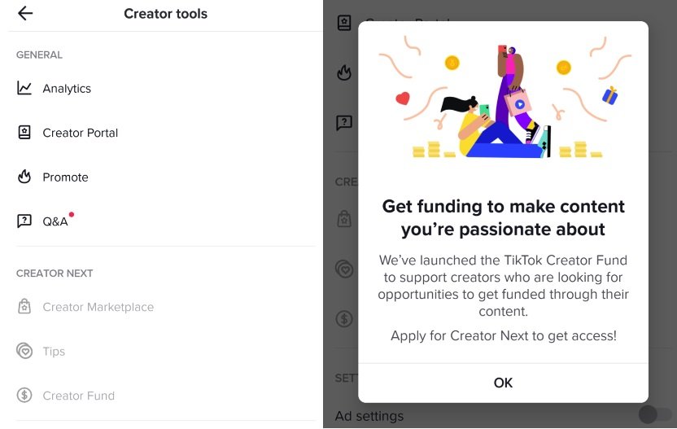Image resolution: width=677 pixels, height=429 pixels.
Task: Select the Creator Marketplace item
Action: click(x=166, y=306)
